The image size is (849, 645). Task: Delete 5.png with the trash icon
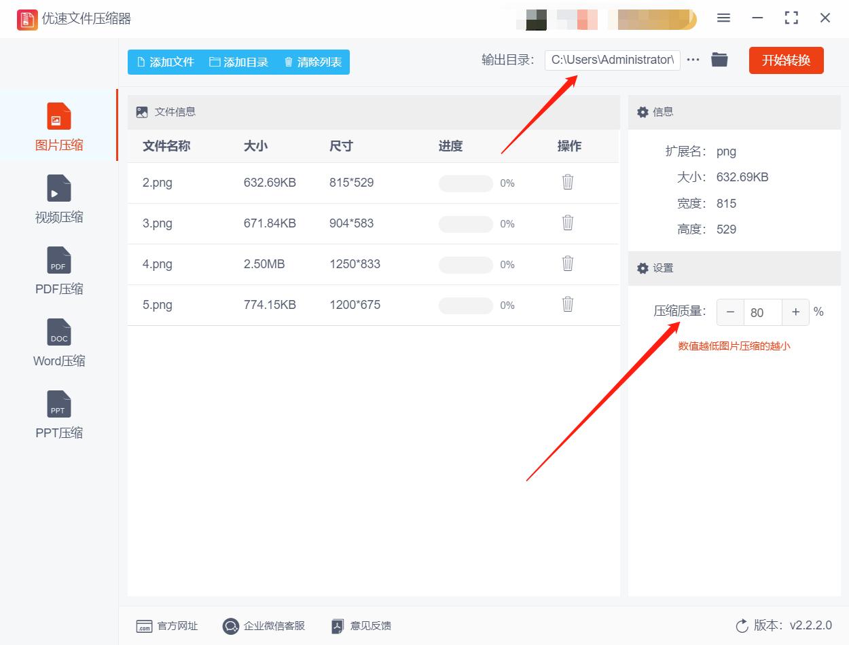click(x=567, y=304)
